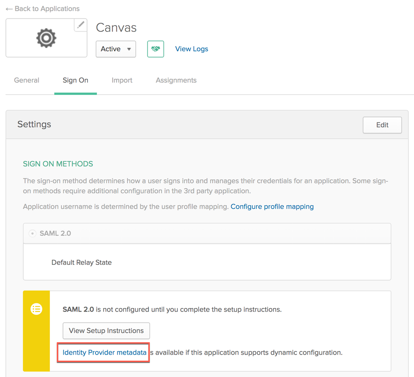The height and width of the screenshot is (377, 414).
Task: Switch to the Assignments tab
Action: (x=176, y=80)
